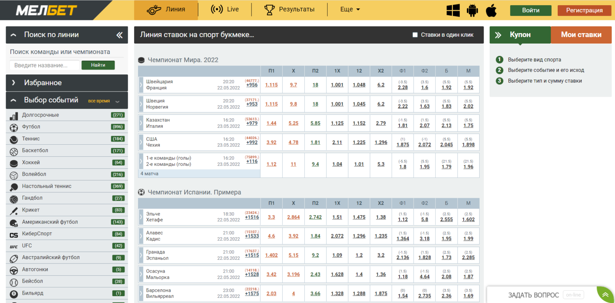Select the Billiards 8-ball icon
Viewport: 615px width, 303px height.
(x=14, y=294)
